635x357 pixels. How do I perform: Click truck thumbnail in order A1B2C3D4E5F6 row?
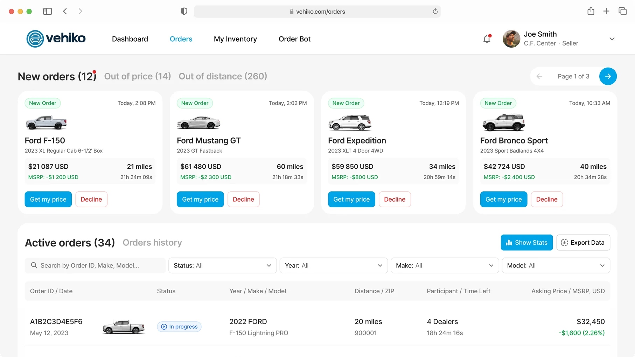tap(124, 327)
